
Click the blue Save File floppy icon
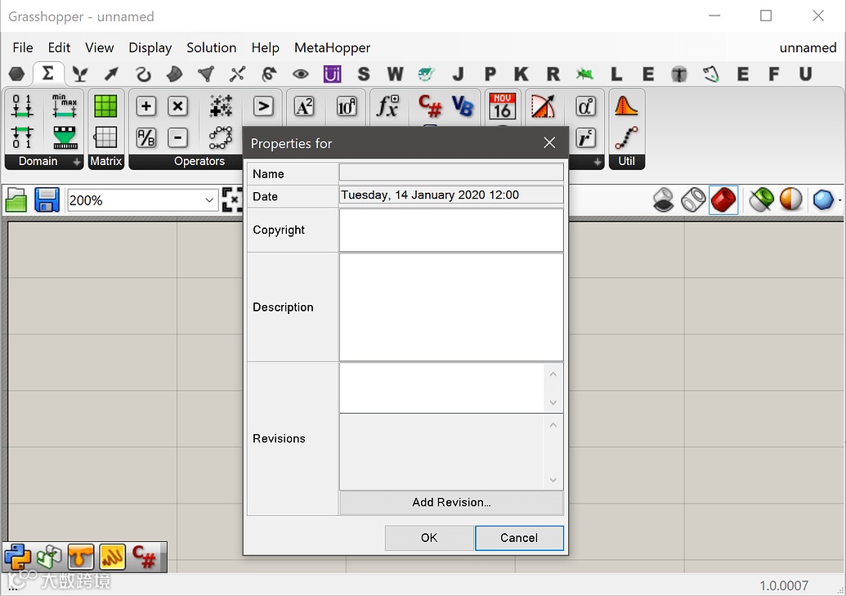tap(47, 199)
